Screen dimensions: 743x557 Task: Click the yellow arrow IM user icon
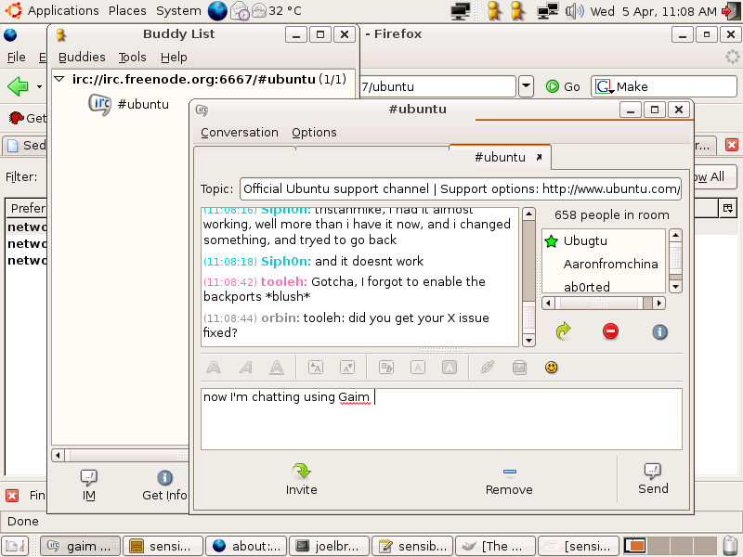point(563,331)
